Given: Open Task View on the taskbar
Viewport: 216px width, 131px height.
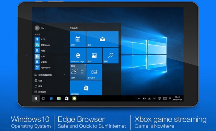Looking at the screenshot, I should (x=44, y=98).
